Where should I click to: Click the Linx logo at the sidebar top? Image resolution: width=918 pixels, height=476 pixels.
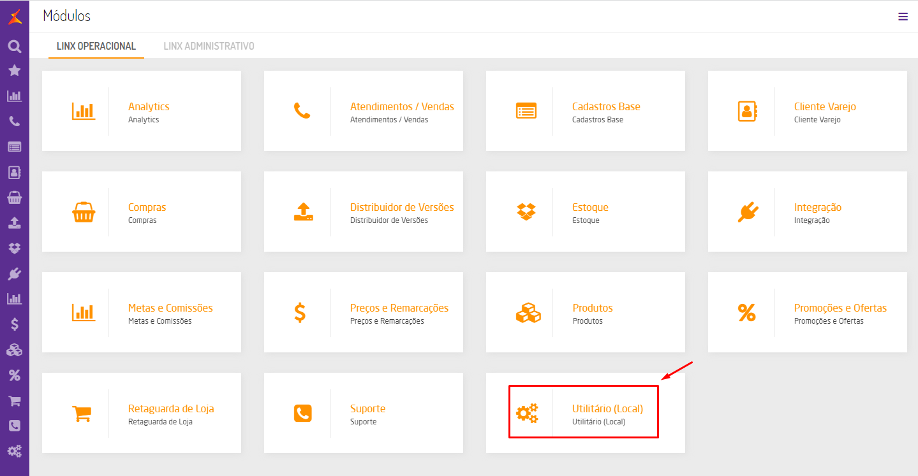(x=15, y=17)
